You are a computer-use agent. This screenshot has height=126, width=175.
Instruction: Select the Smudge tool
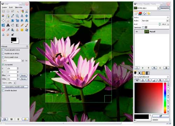8,35
